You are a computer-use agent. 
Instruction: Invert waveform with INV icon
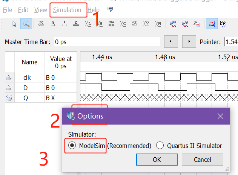pos(111,24)
